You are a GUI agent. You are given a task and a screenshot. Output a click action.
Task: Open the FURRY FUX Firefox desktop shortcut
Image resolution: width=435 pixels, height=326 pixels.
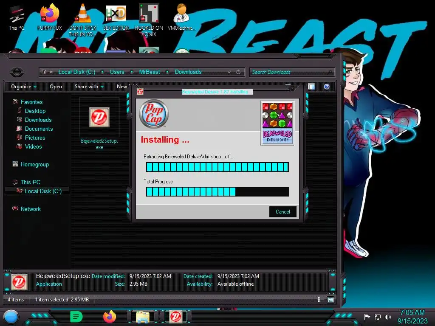point(49,17)
